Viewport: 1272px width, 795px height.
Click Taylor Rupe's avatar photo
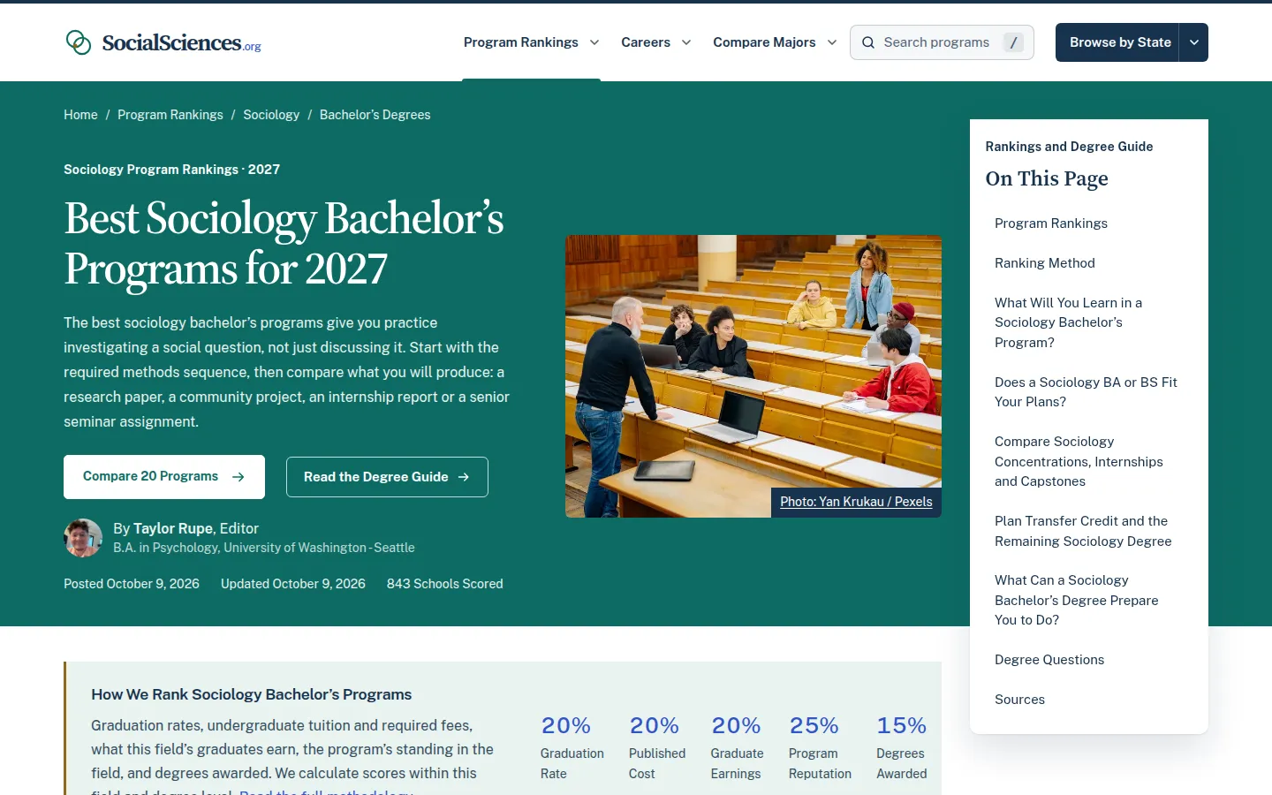pos(83,538)
